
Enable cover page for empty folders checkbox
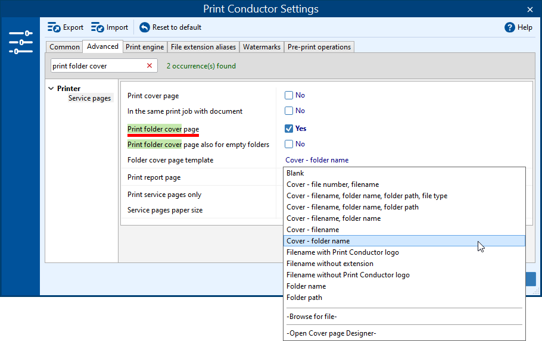tap(289, 144)
